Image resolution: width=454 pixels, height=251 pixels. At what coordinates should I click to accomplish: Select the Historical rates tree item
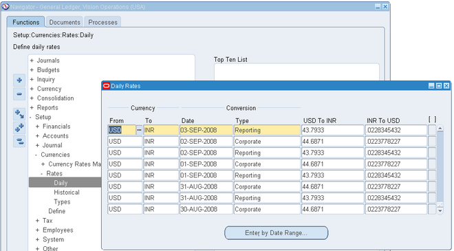coord(67,193)
